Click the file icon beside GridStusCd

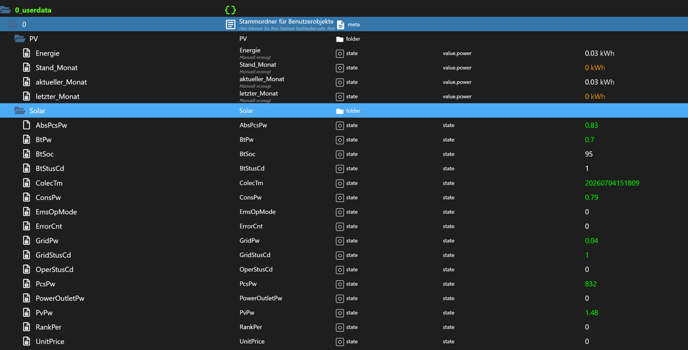coord(26,255)
